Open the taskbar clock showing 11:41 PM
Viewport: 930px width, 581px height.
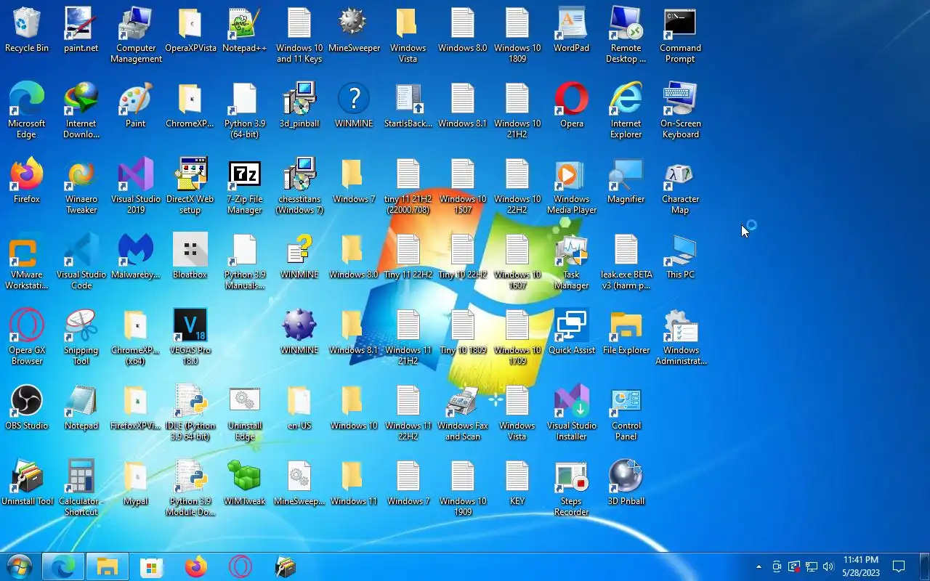(861, 566)
